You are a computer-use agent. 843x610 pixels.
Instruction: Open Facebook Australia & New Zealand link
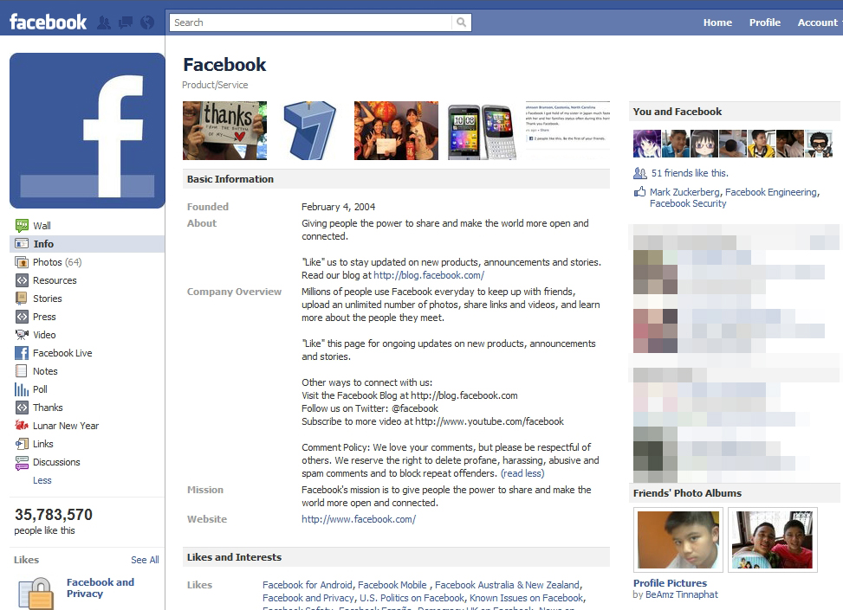pos(507,585)
